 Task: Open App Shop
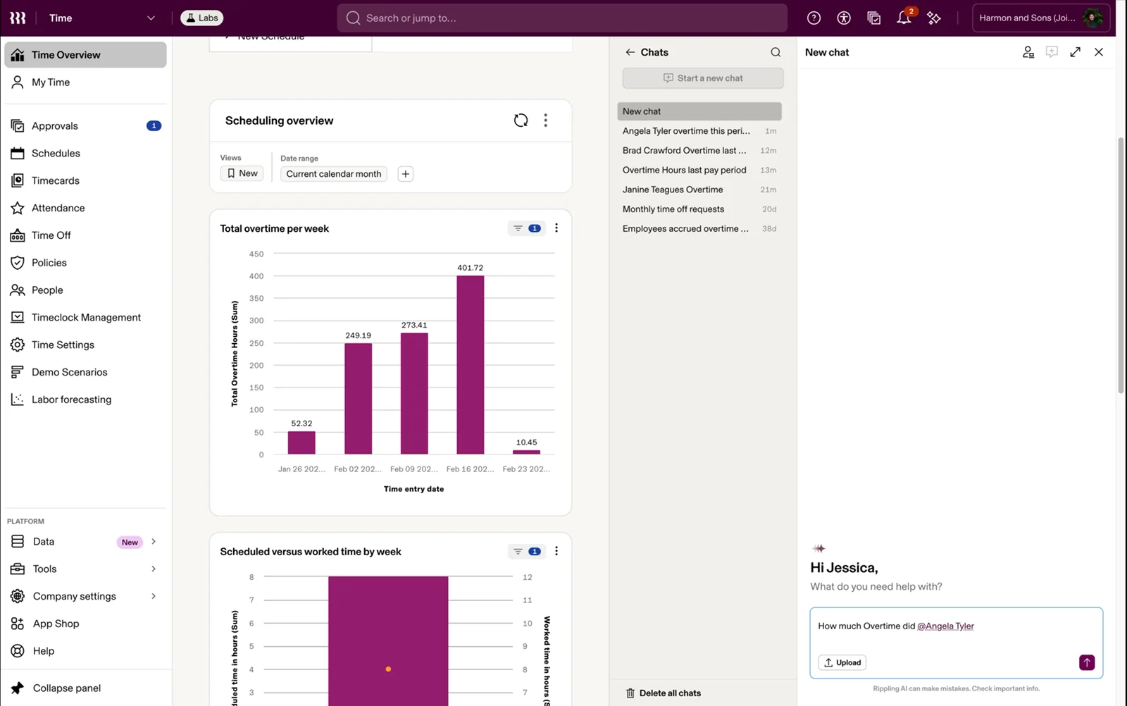[x=85, y=624]
